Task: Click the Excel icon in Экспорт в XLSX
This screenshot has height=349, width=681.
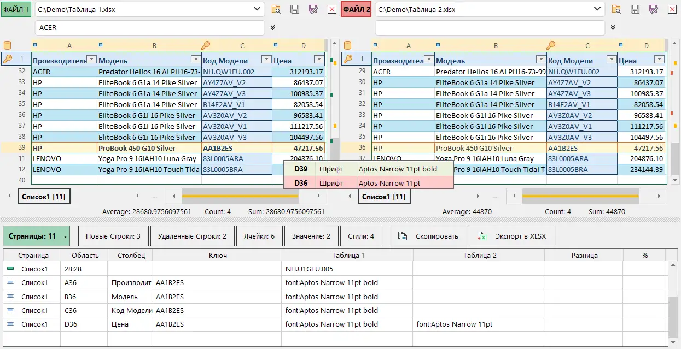Action: [x=482, y=236]
